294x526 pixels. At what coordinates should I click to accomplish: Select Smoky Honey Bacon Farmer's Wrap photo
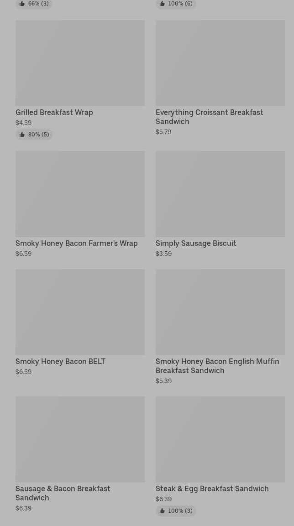click(x=80, y=194)
